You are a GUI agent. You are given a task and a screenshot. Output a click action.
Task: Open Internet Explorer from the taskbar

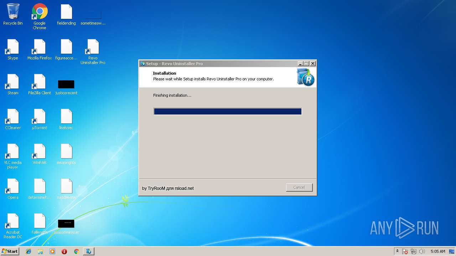coord(28,251)
